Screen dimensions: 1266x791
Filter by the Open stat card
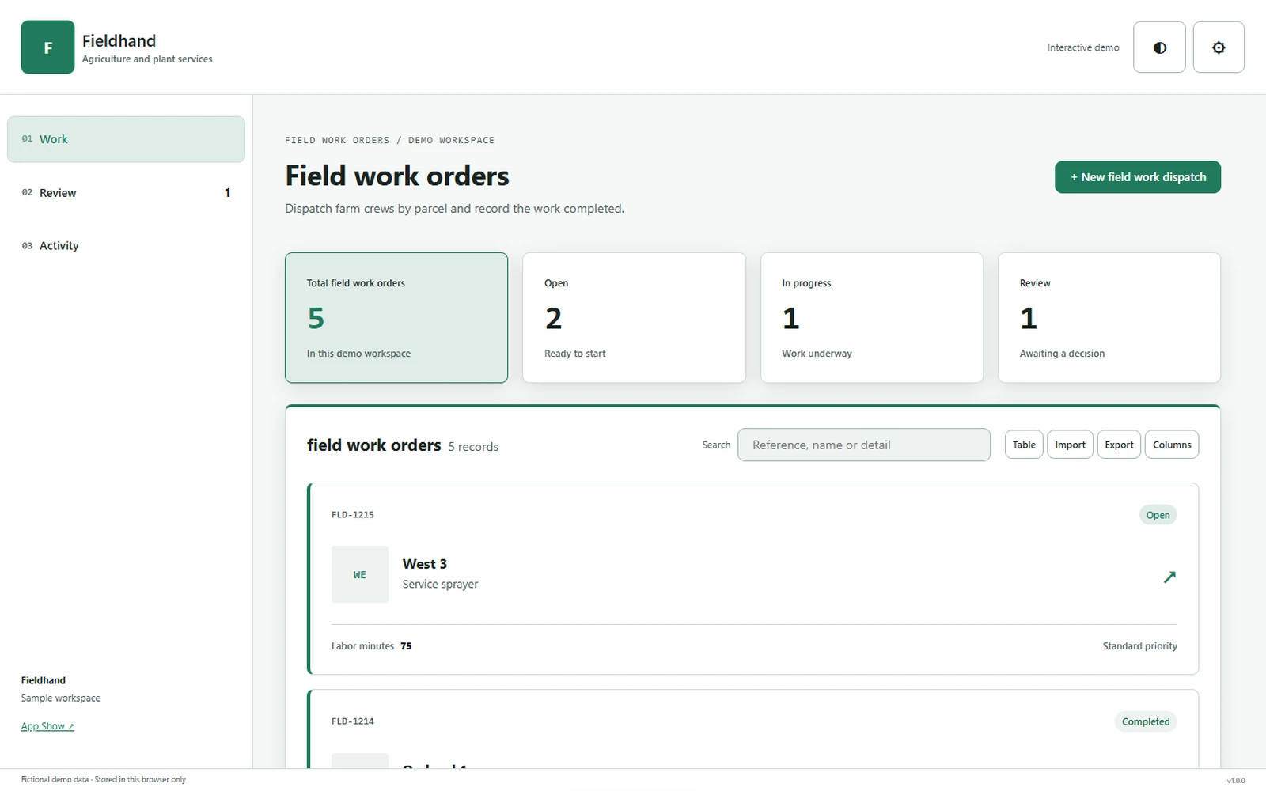634,317
